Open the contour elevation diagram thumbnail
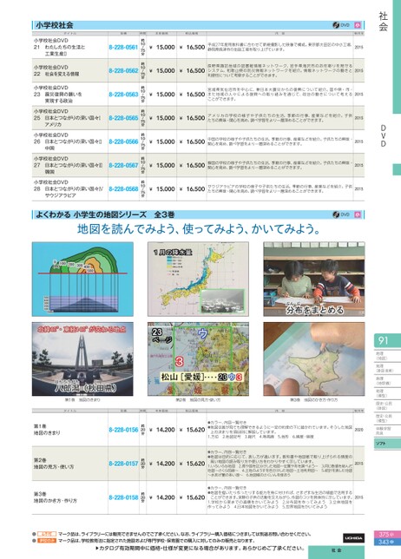This screenshot has height=559, width=401. coord(82,279)
